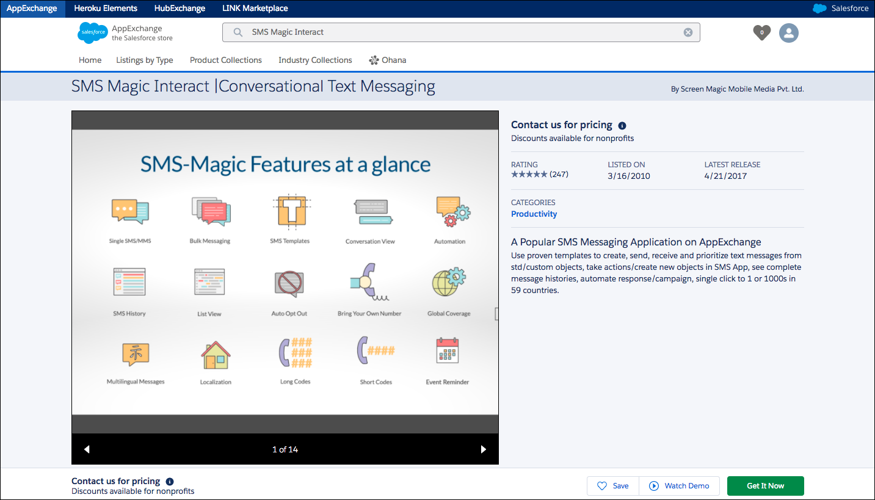
Task: Click the Multilingual Messages icon
Action: coord(136,354)
